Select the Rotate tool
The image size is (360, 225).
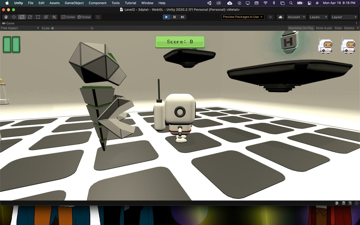pos(22,17)
